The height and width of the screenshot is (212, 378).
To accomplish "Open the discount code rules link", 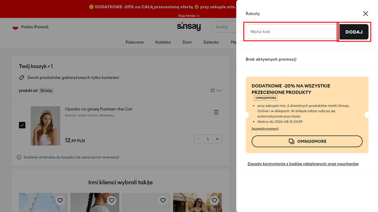I will click(303, 164).
